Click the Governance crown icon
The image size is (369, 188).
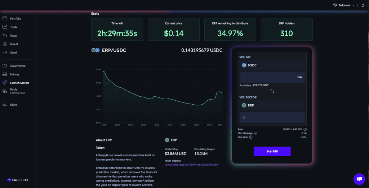pos(5,66)
